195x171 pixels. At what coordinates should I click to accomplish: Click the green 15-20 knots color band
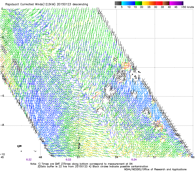coord(139,3)
